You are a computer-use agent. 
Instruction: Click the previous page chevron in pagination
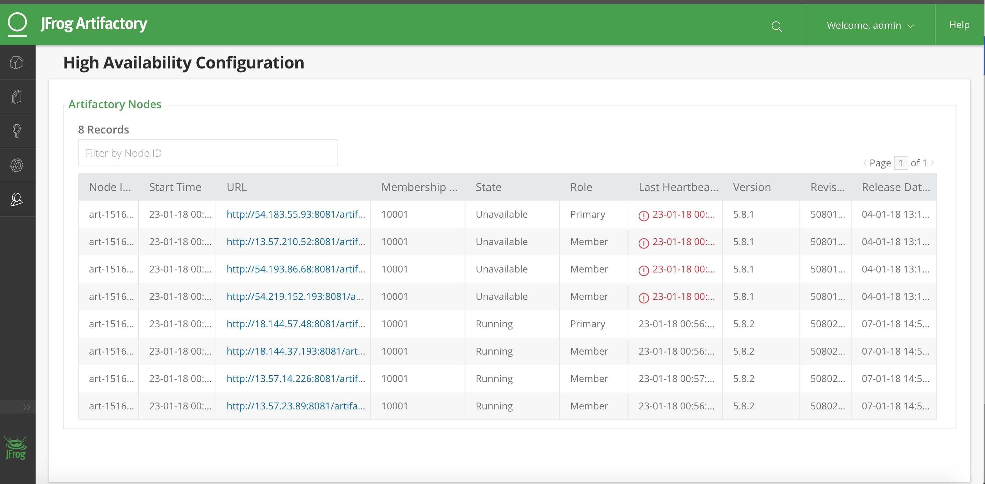(865, 163)
